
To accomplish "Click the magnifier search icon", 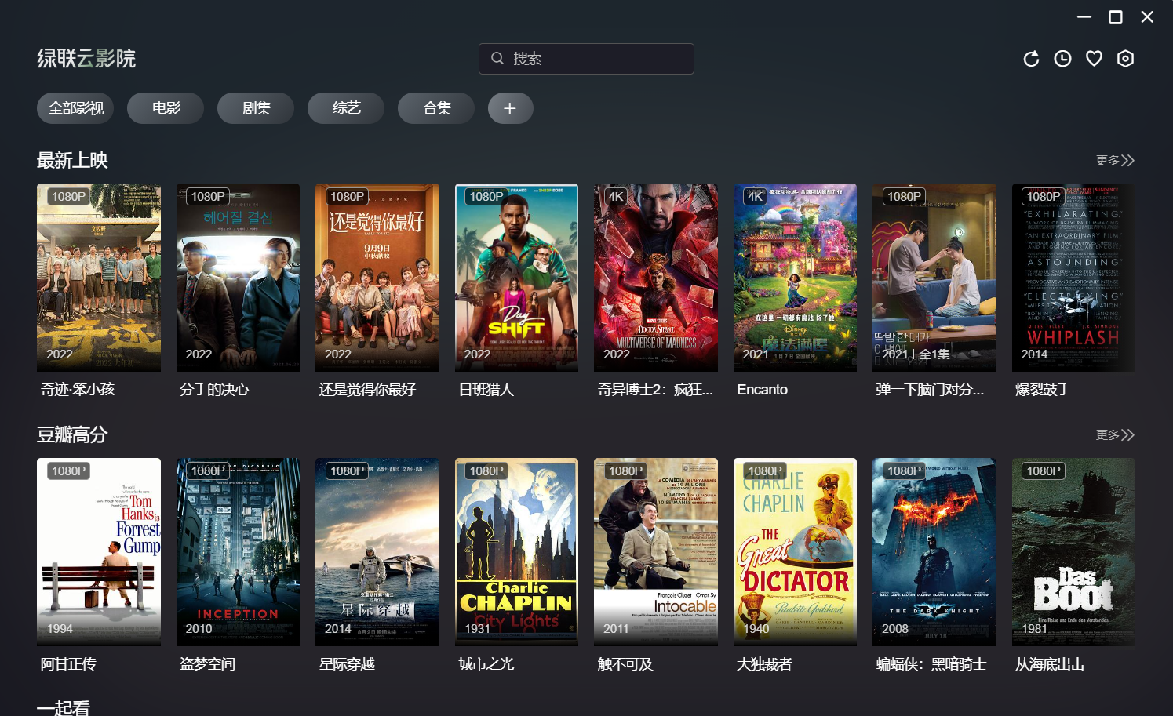I will point(497,58).
